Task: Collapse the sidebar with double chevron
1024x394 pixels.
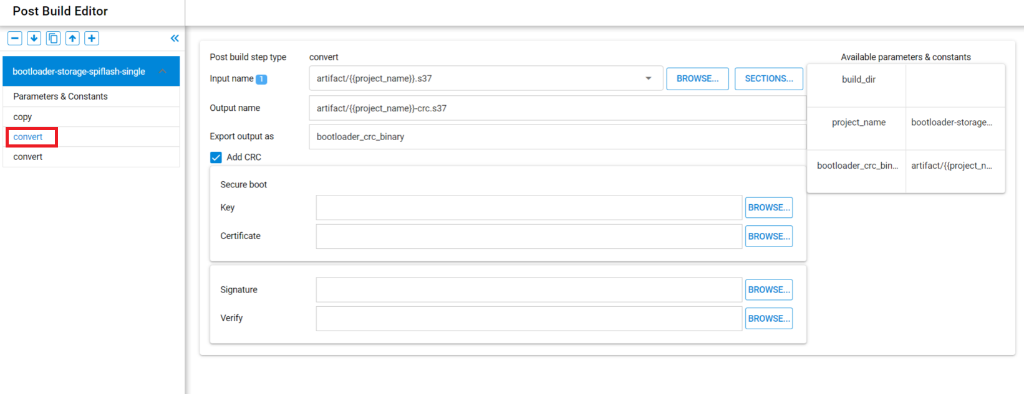Action: pos(175,39)
